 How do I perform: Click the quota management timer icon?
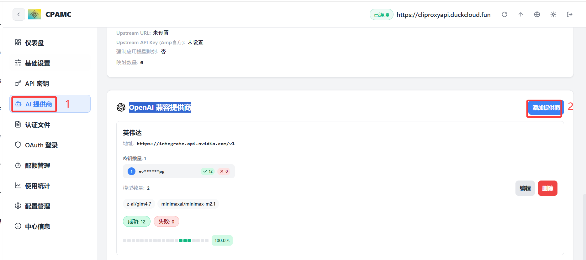[x=18, y=165]
